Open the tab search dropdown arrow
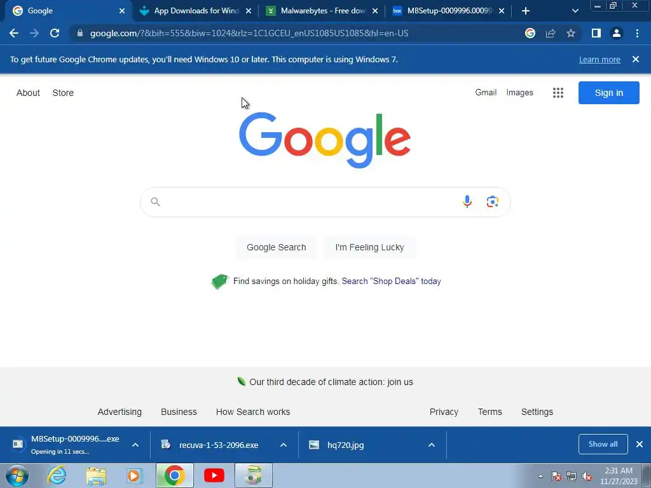The width and height of the screenshot is (651, 488). click(x=575, y=11)
